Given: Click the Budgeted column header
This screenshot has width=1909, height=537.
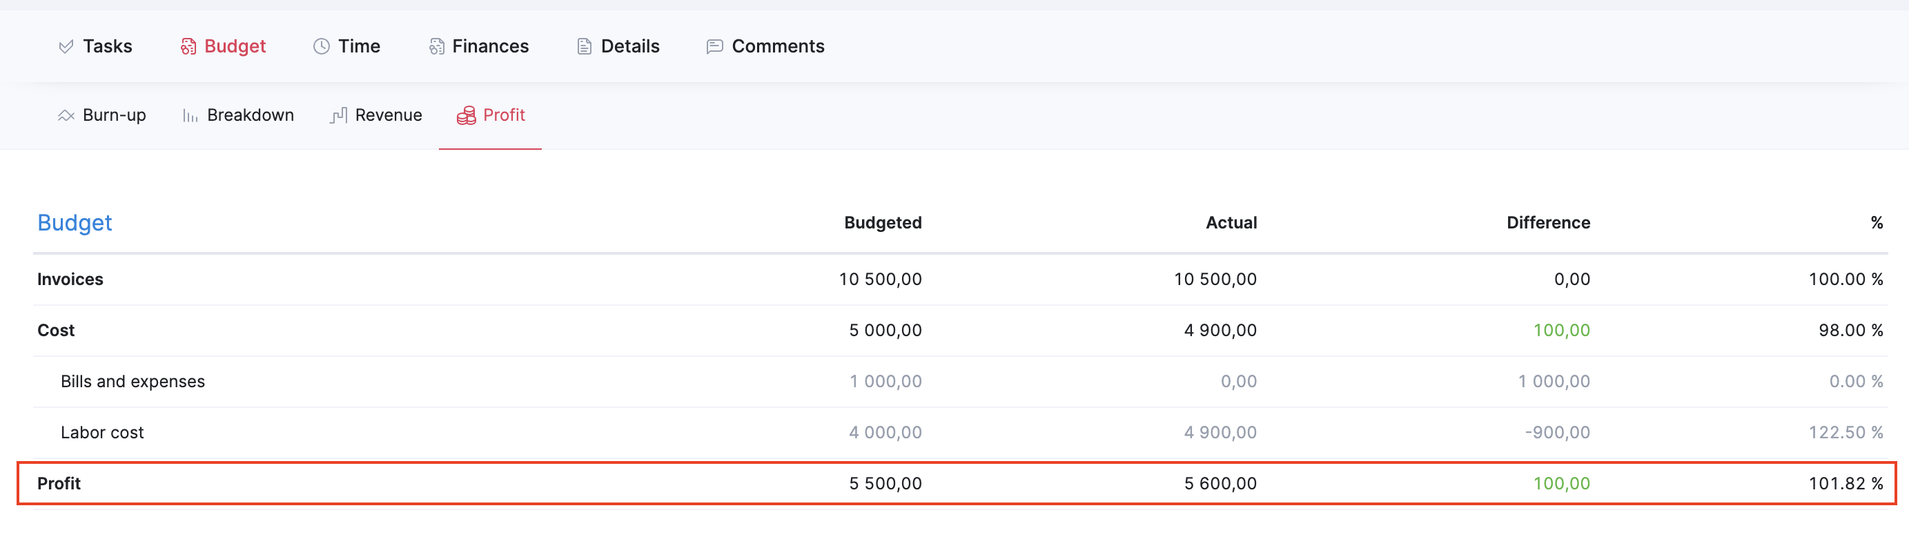Looking at the screenshot, I should (x=883, y=223).
